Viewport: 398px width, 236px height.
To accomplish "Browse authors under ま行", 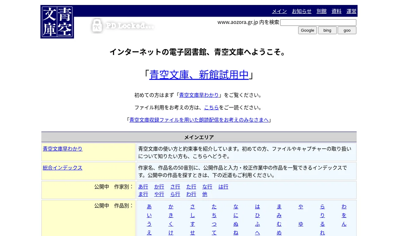I will pyautogui.click(x=143, y=194).
